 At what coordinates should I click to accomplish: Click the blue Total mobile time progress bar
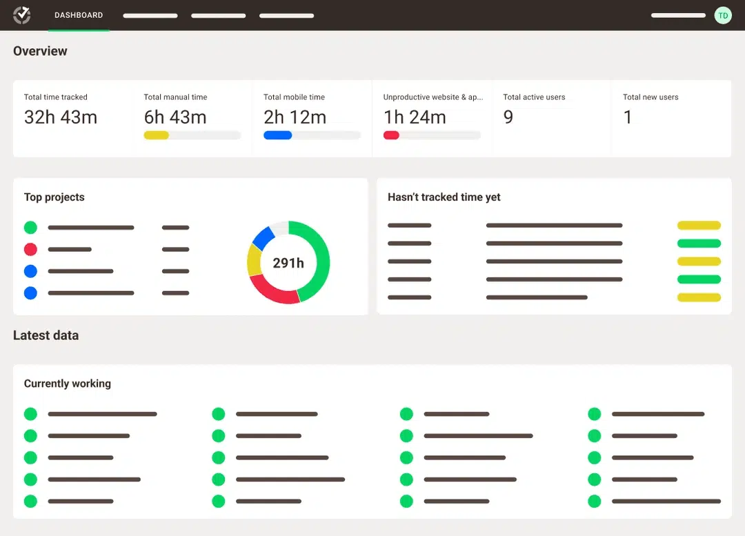tap(277, 135)
